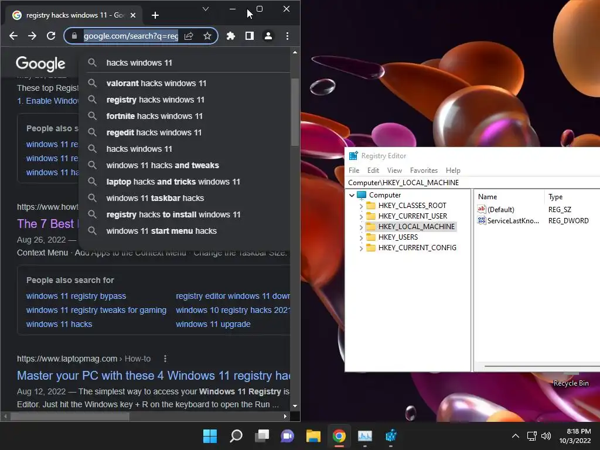
Task: Open the Chrome tab search chevron
Action: coord(206,9)
